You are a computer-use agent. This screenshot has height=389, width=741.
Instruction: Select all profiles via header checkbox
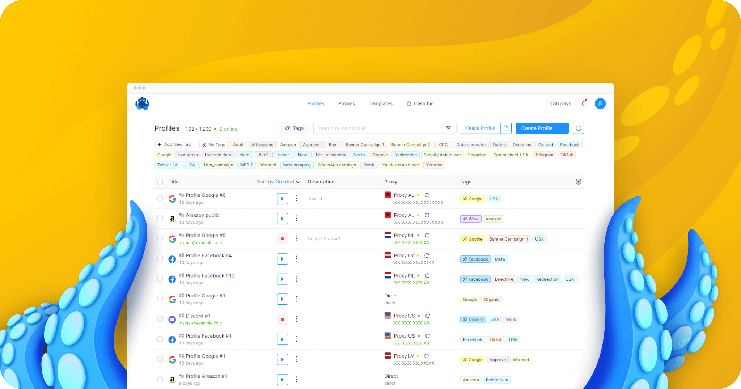(x=160, y=182)
